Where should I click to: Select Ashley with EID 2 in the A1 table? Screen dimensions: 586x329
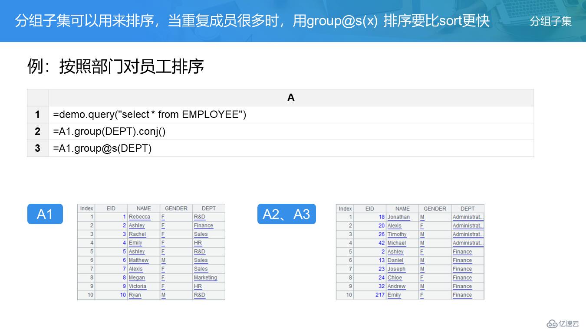pyautogui.click(x=137, y=225)
